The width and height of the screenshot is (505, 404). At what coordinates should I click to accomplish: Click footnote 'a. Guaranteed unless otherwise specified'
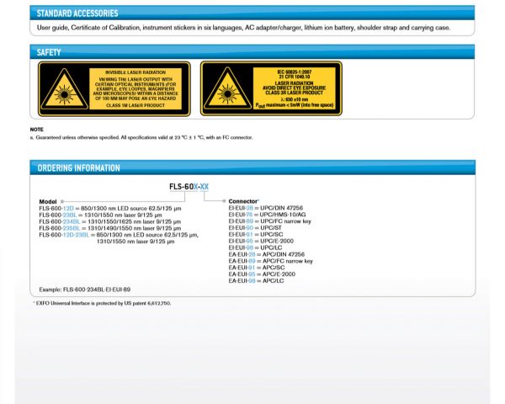click(141, 137)
